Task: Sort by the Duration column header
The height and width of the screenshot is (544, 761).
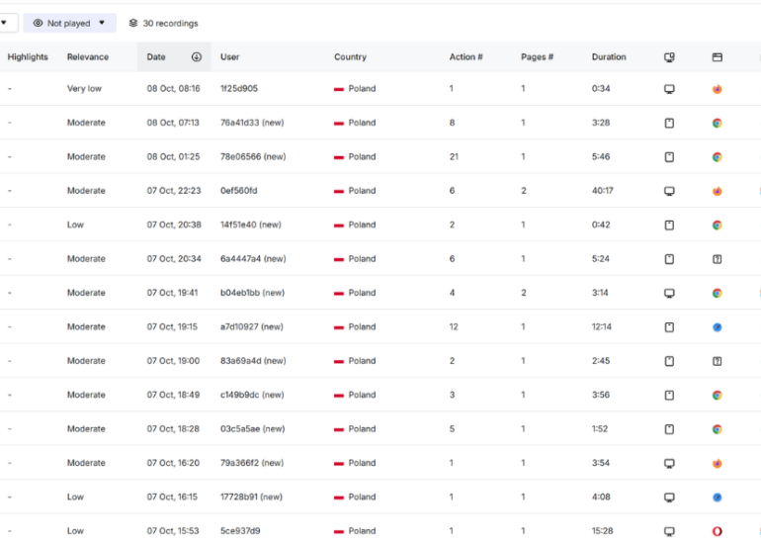Action: [609, 57]
